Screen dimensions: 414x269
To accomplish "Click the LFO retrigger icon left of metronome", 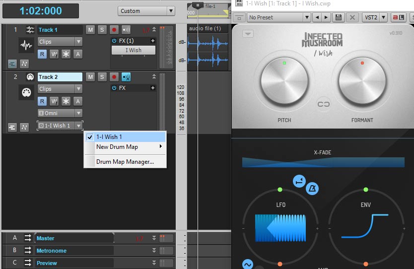I will pyautogui.click(x=299, y=181).
